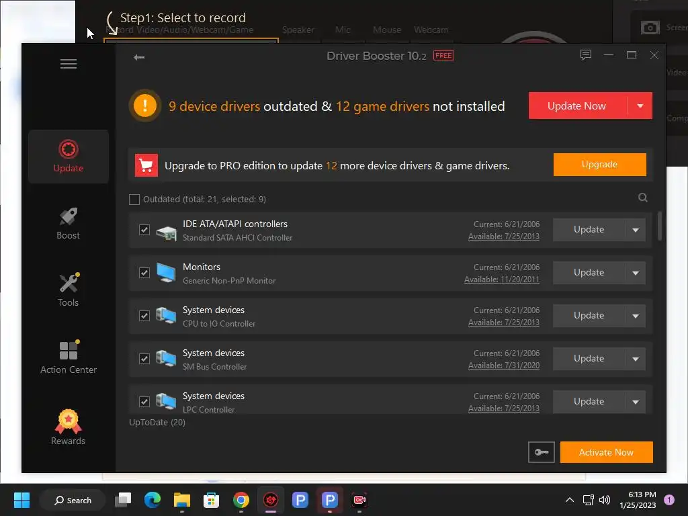Open the dropdown next to the IDE ATA/ATAPI Update button

coord(636,230)
